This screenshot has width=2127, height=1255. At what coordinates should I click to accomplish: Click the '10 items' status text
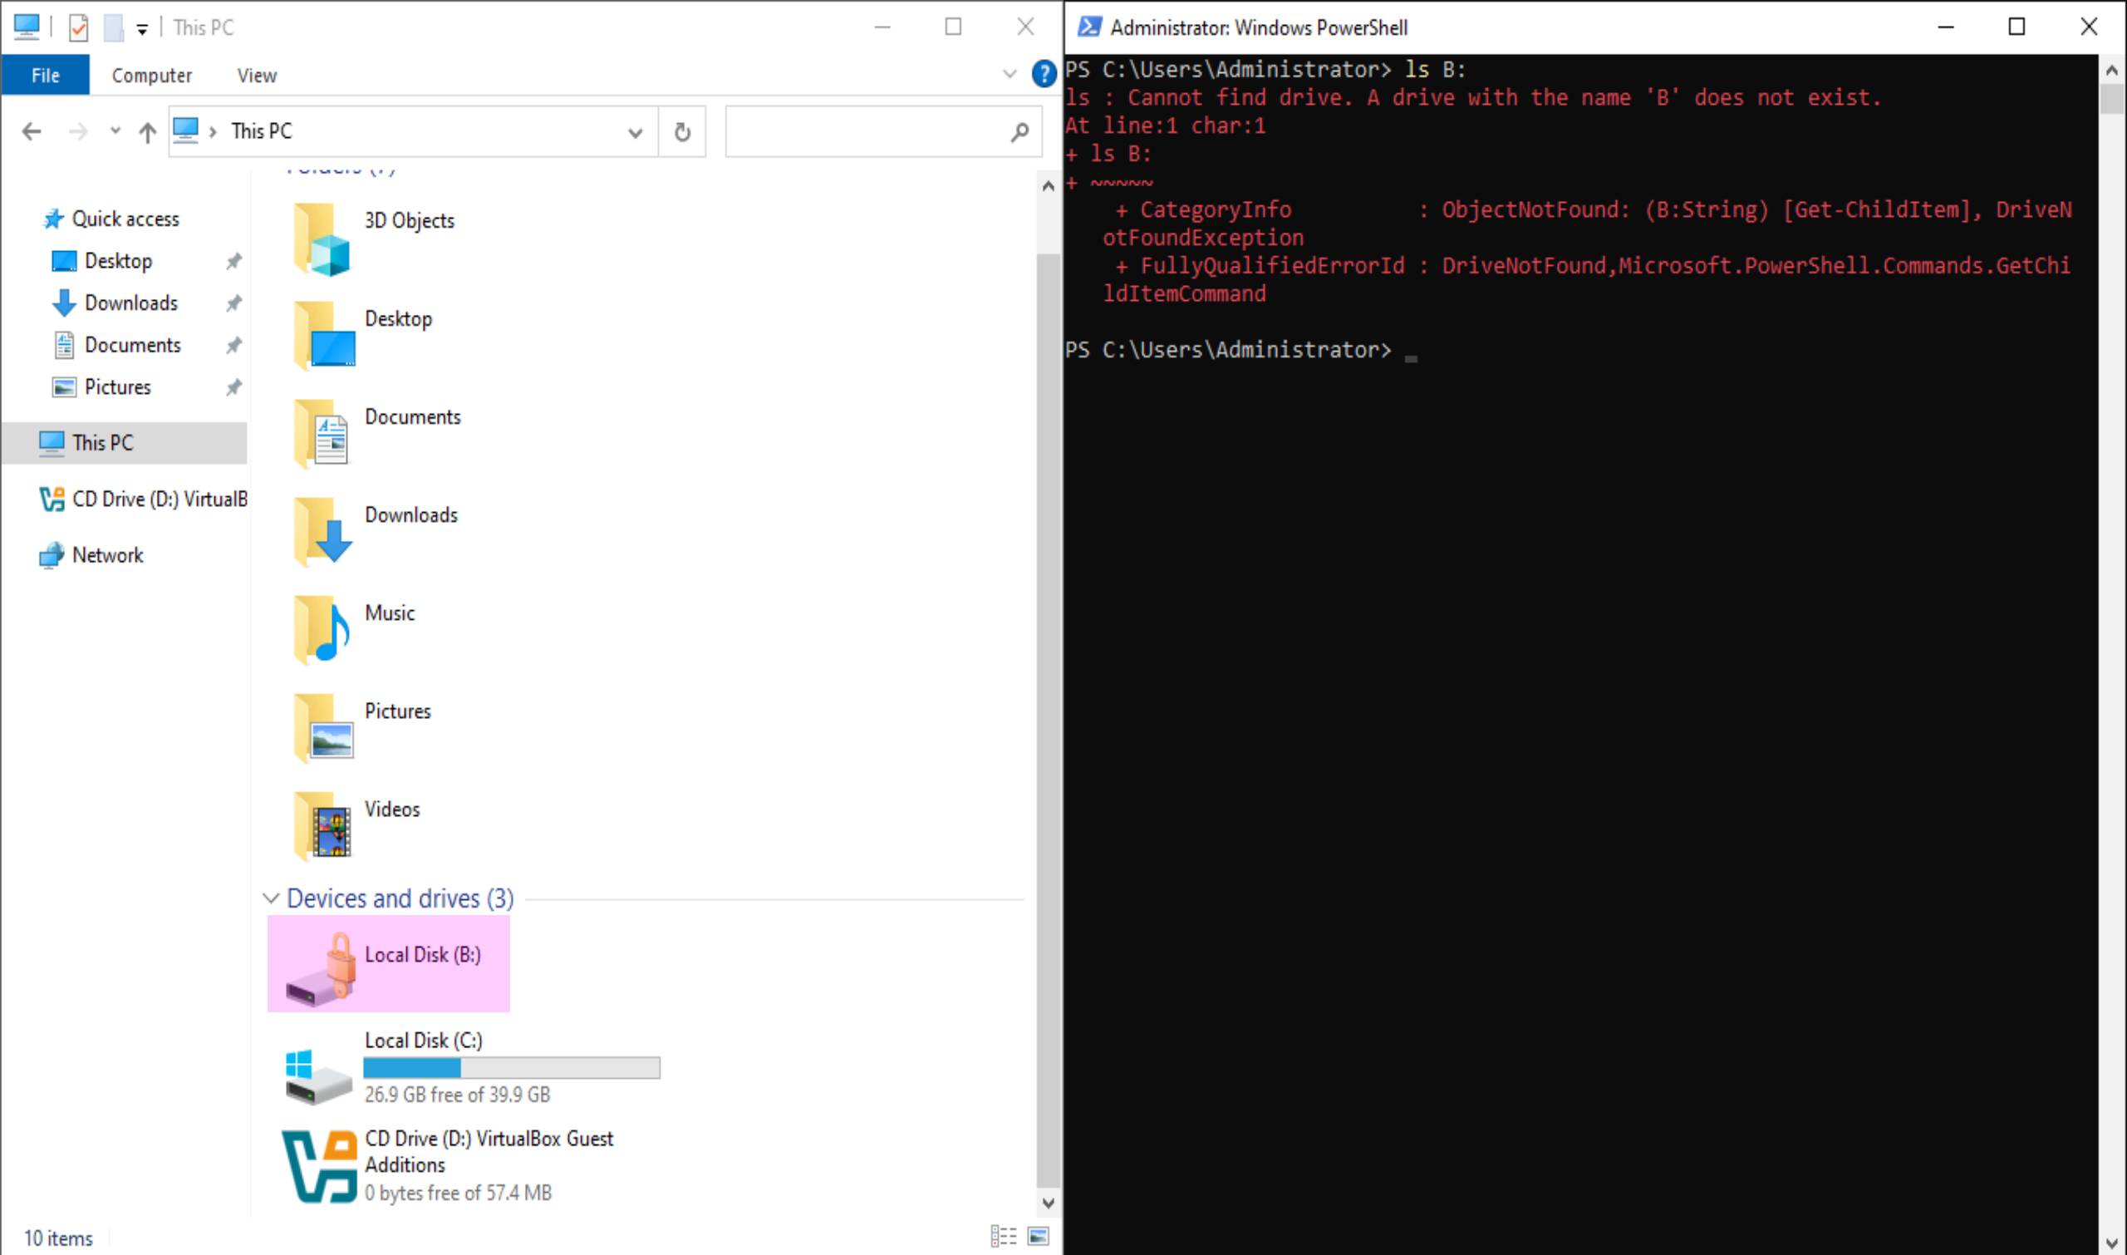[x=58, y=1238]
